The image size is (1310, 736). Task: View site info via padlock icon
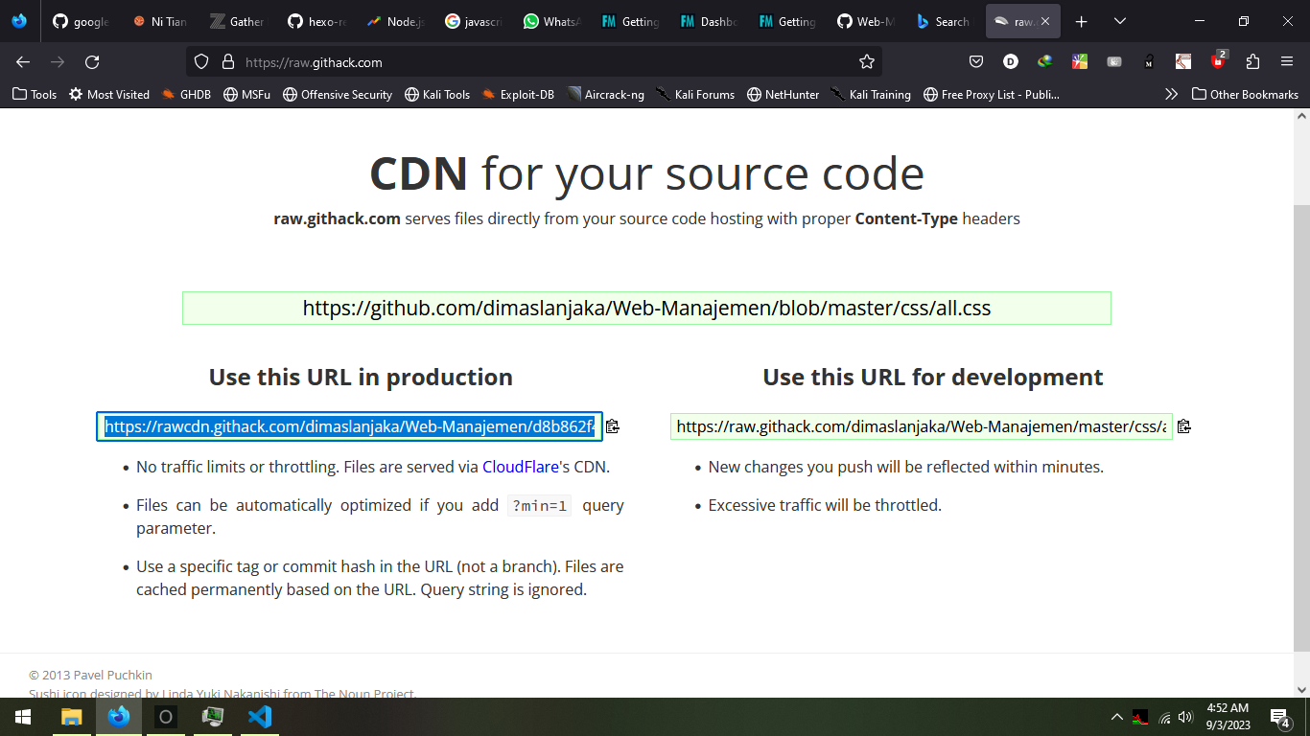point(228,62)
